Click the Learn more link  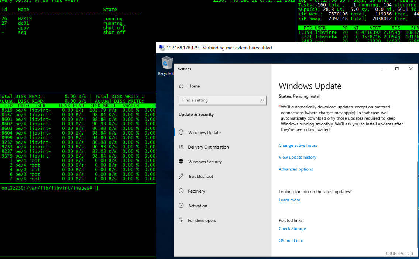point(289,200)
